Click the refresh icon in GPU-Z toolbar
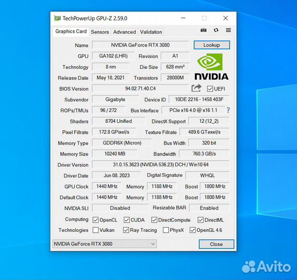 point(216,30)
